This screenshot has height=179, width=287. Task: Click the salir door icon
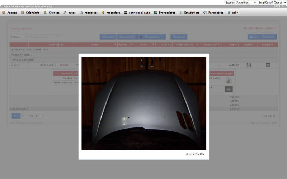coord(229,13)
